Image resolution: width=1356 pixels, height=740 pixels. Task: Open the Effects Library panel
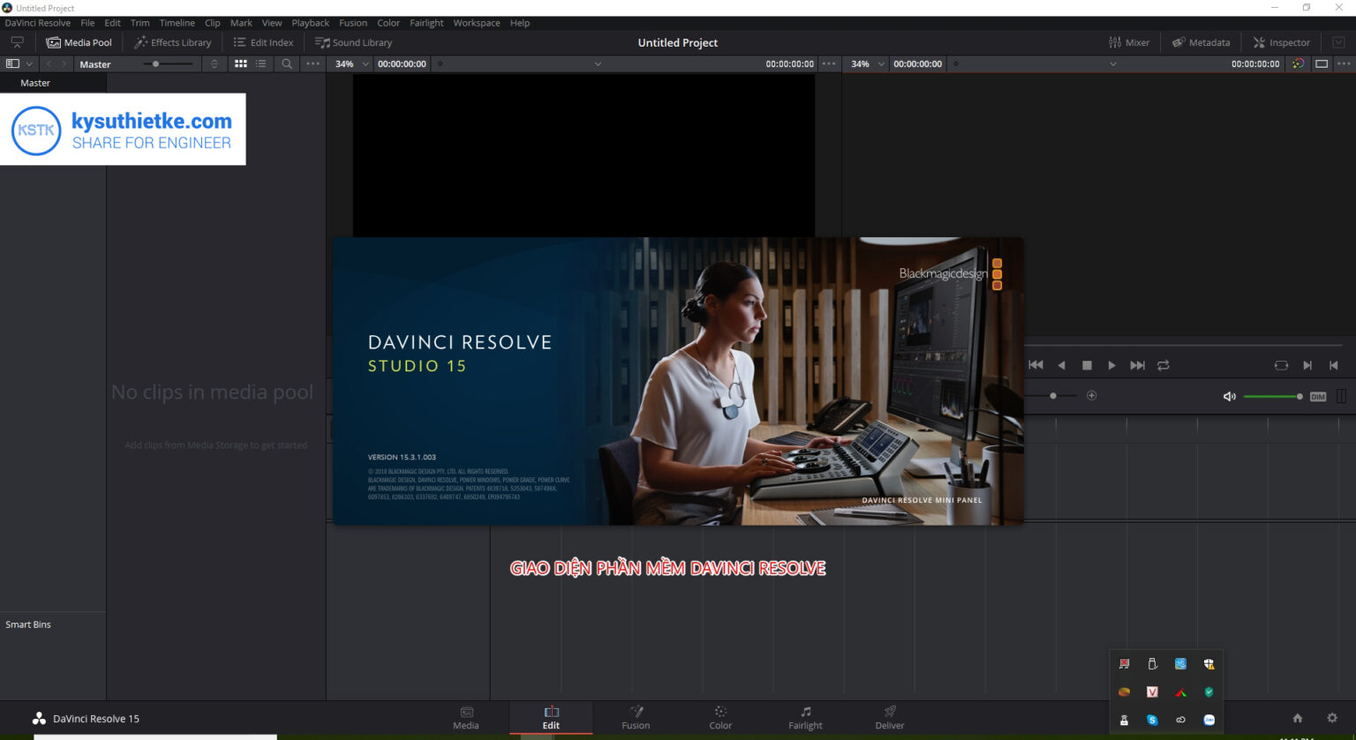[x=172, y=42]
